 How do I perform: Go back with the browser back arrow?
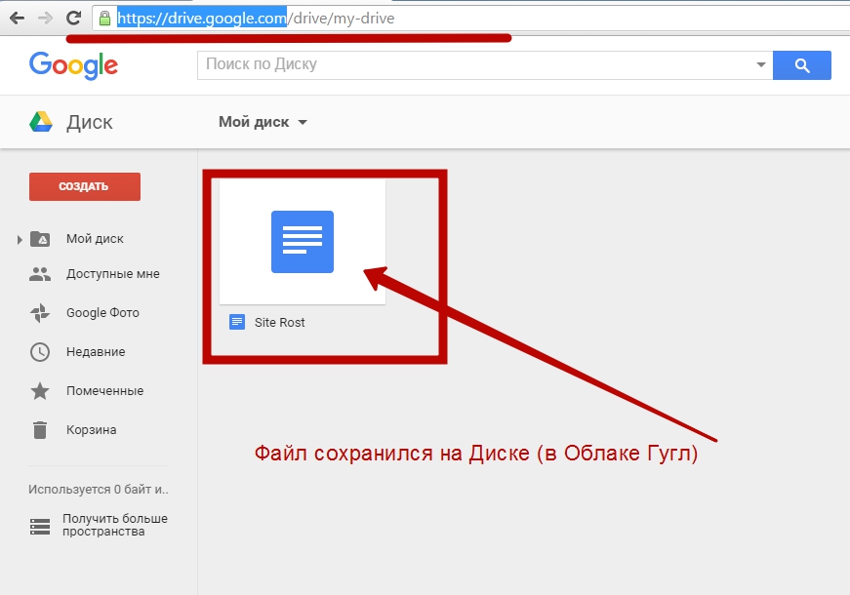pyautogui.click(x=18, y=19)
